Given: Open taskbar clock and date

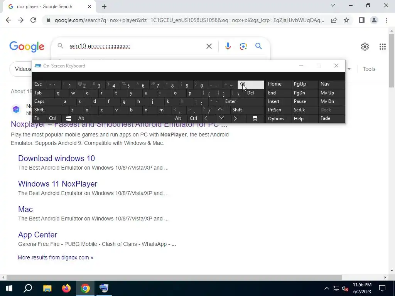Looking at the screenshot, I should [x=362, y=288].
